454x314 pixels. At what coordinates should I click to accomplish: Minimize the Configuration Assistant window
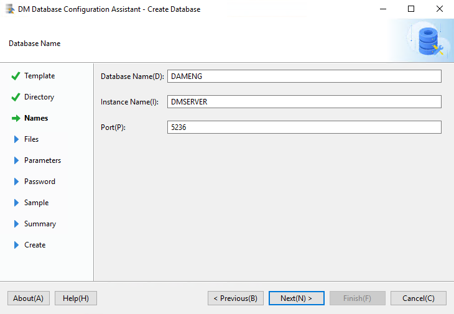point(383,9)
